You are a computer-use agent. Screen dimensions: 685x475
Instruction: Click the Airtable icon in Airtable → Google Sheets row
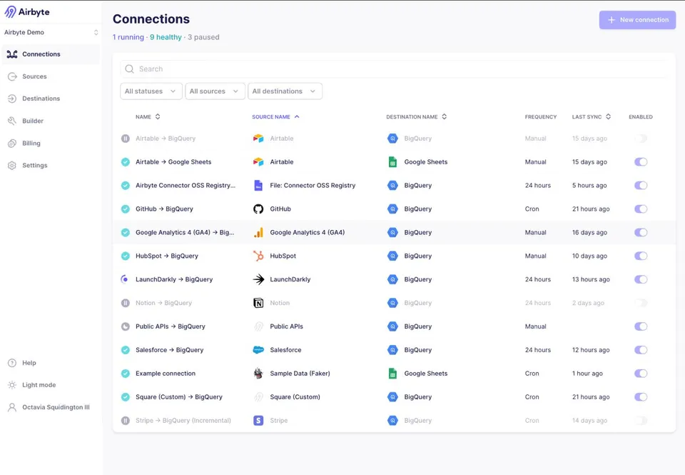[258, 162]
